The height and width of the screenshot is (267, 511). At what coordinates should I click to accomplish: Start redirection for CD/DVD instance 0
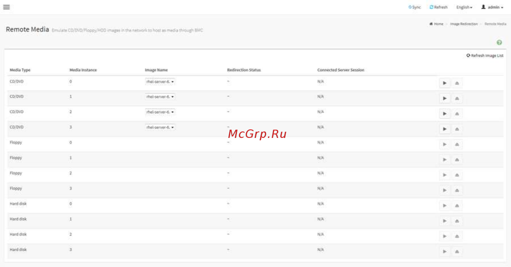tap(445, 83)
